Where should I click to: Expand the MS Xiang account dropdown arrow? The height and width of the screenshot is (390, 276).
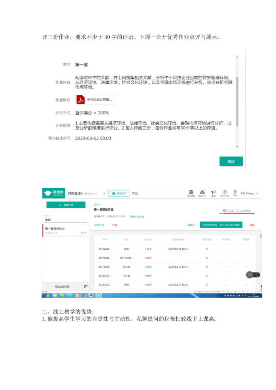257,193
